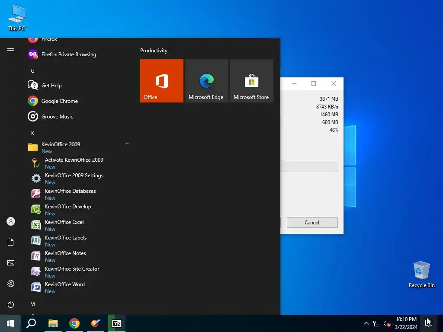The width and height of the screenshot is (443, 332).
Task: Open taskbar Search
Action: point(31,323)
